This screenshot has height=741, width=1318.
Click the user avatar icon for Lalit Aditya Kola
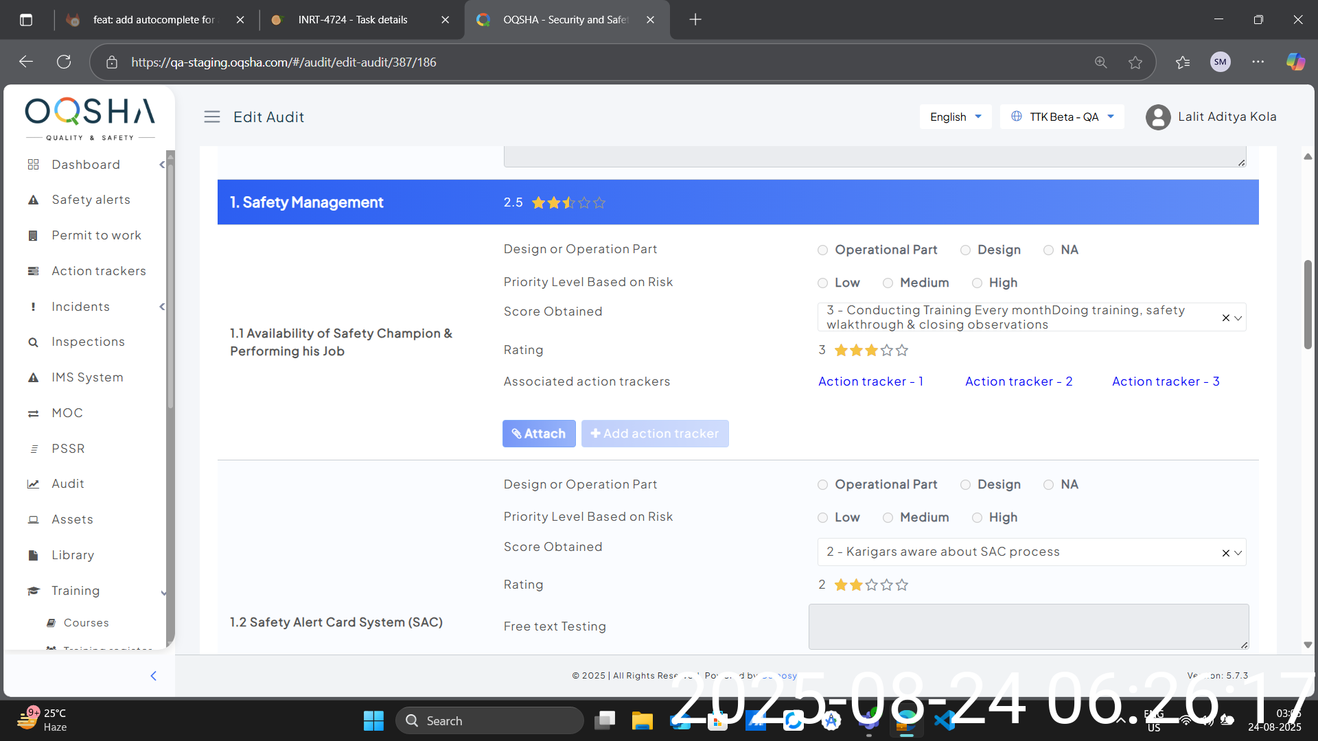pyautogui.click(x=1157, y=117)
